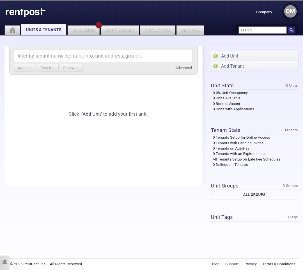Click '0 Tenants Setup for Online Access'
The height and width of the screenshot is (270, 303).
(x=241, y=138)
